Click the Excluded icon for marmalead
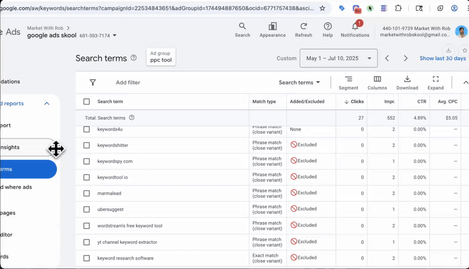 [294, 193]
